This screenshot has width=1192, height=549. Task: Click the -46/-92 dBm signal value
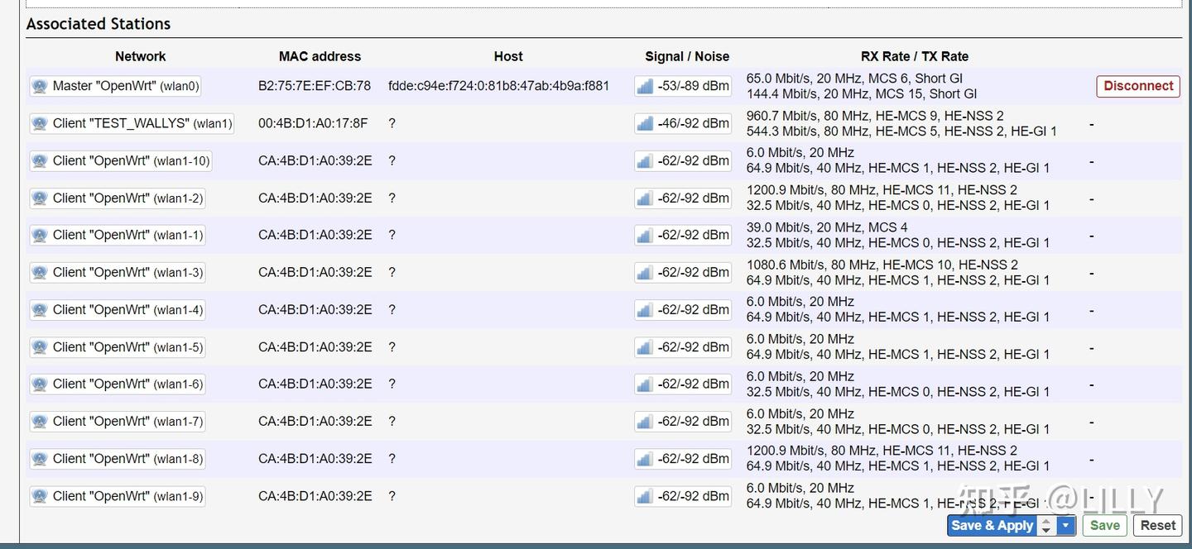coord(694,123)
